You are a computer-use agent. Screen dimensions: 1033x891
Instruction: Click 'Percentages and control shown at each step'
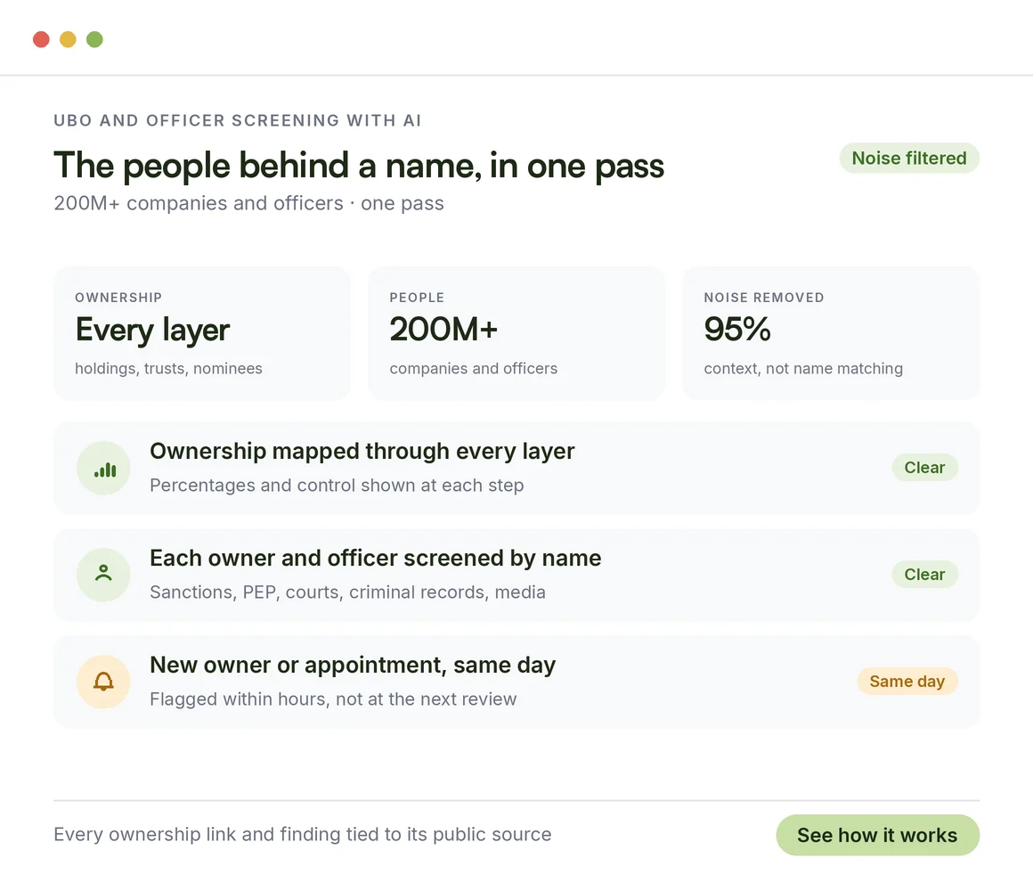(337, 485)
